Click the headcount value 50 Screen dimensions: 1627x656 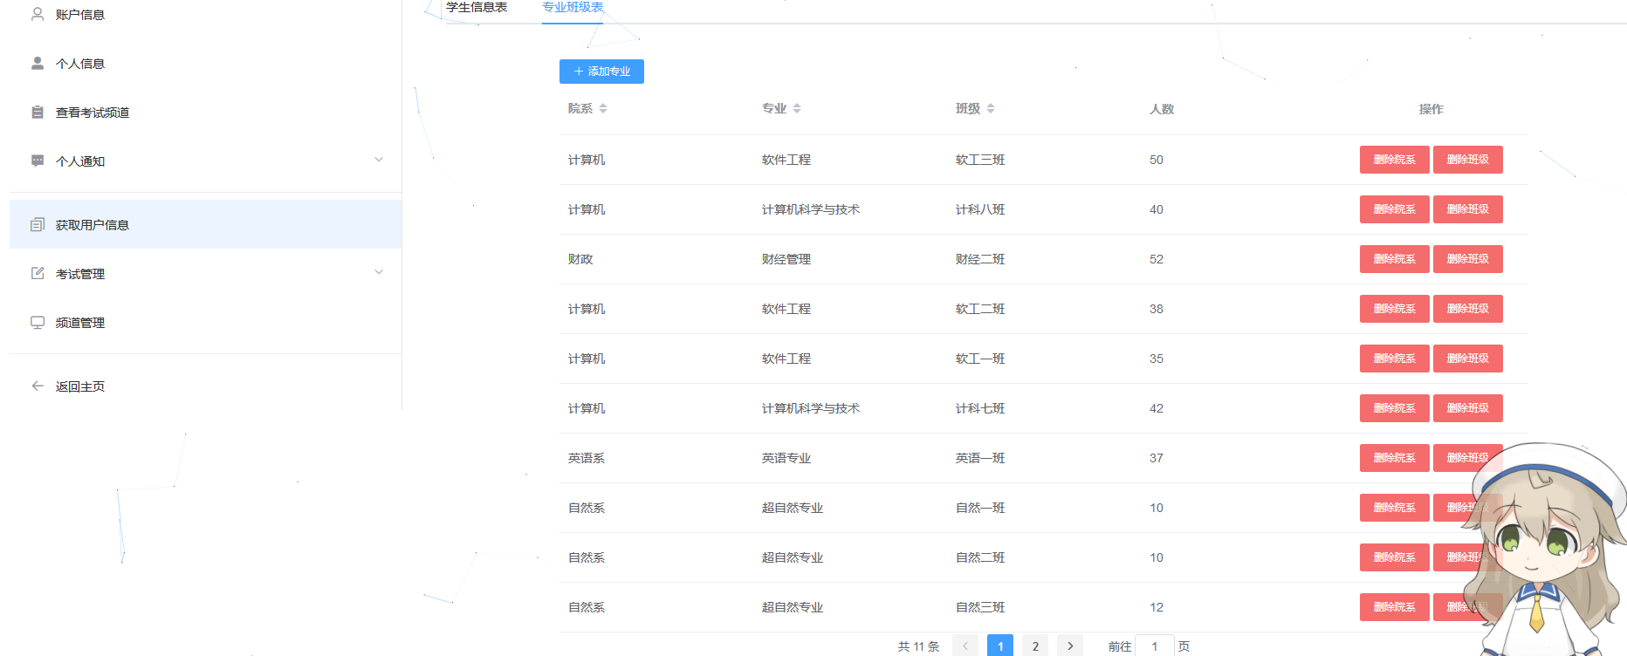click(1157, 160)
